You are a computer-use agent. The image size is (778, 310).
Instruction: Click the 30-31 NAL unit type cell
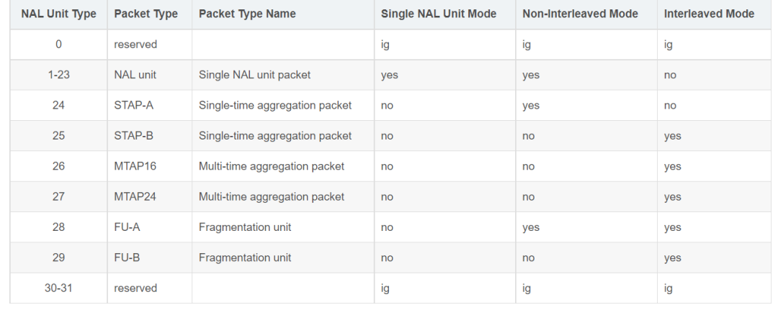(58, 288)
